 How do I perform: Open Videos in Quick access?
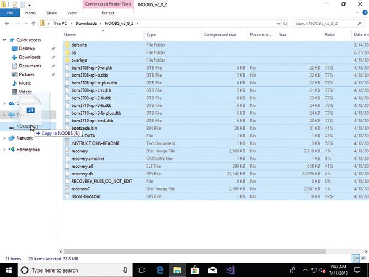(x=25, y=92)
